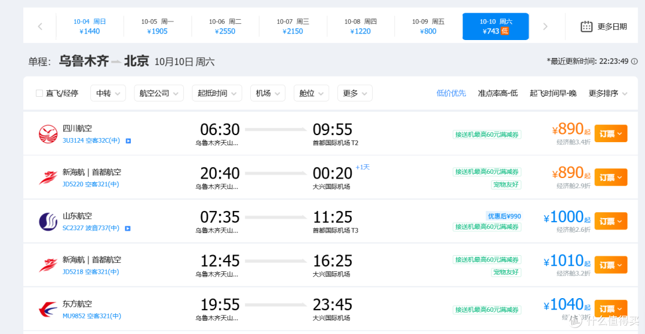Click +1天 next-day arrival indicator
Screen dimensions: 645x334
click(x=363, y=167)
